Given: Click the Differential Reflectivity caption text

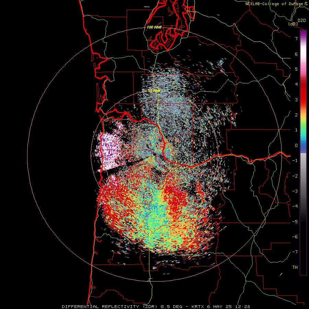Looking at the screenshot, I should [x=156, y=307].
